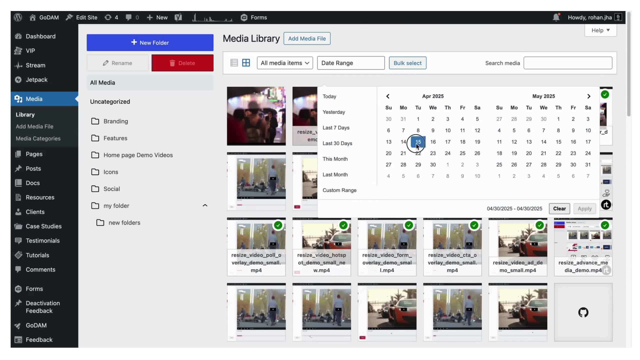Image resolution: width=640 pixels, height=360 pixels.
Task: Click New in the admin bar
Action: tap(156, 17)
